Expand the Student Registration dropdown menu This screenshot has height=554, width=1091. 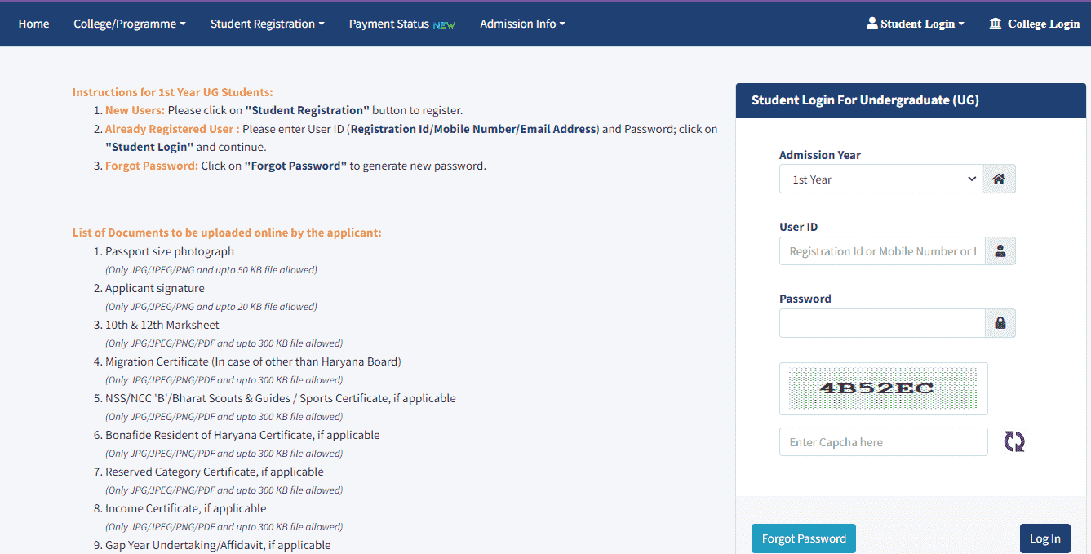click(267, 24)
